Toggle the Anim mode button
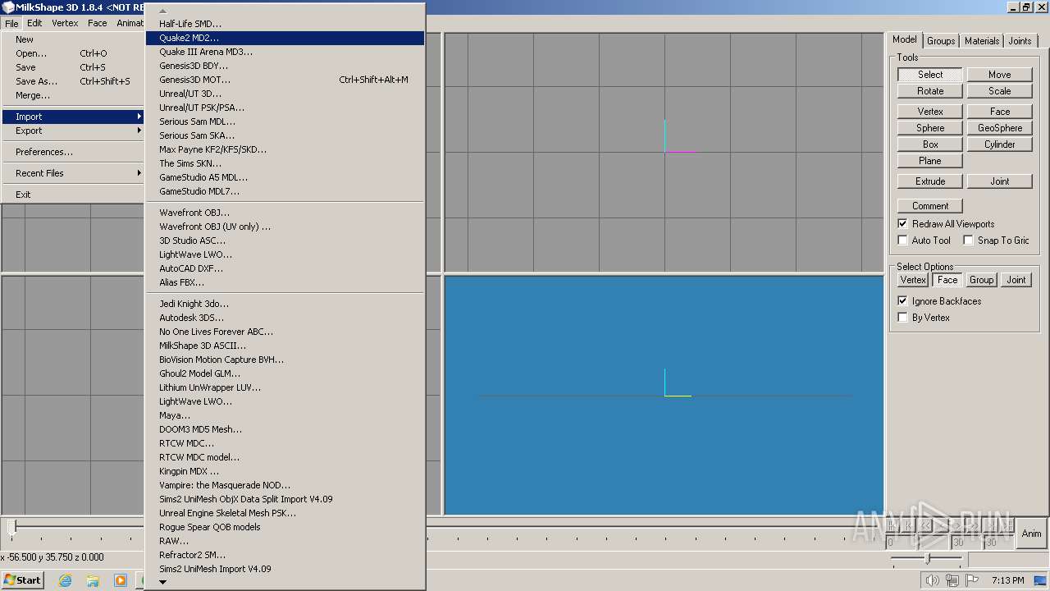This screenshot has height=591, width=1050. [x=1031, y=534]
